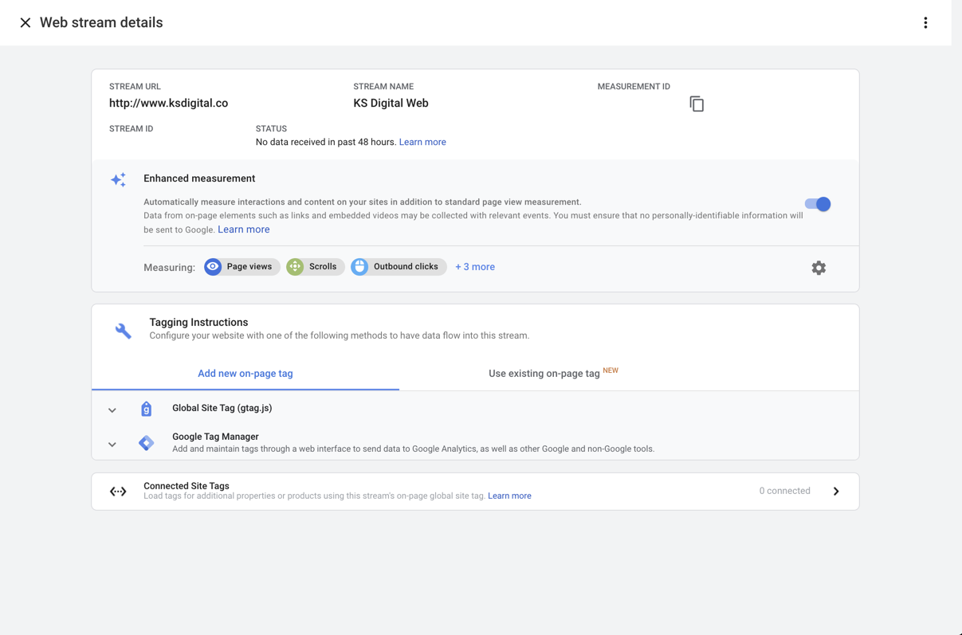Click the Outbound clicks chip
This screenshot has height=635, width=962.
pyautogui.click(x=398, y=267)
